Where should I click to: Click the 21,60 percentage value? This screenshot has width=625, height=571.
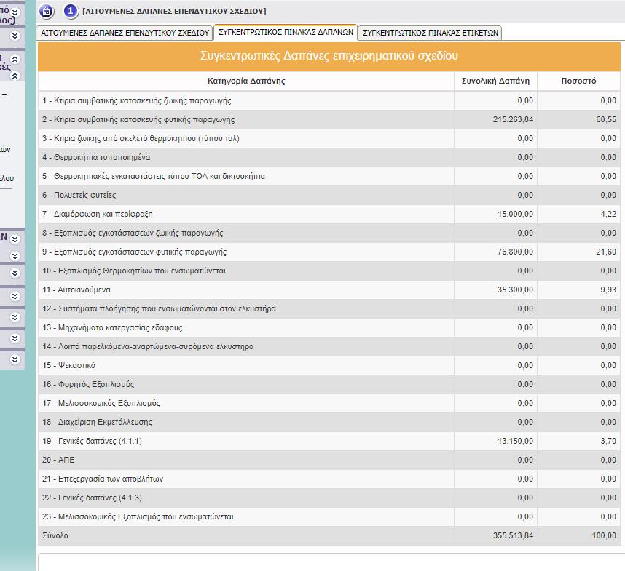click(x=606, y=252)
